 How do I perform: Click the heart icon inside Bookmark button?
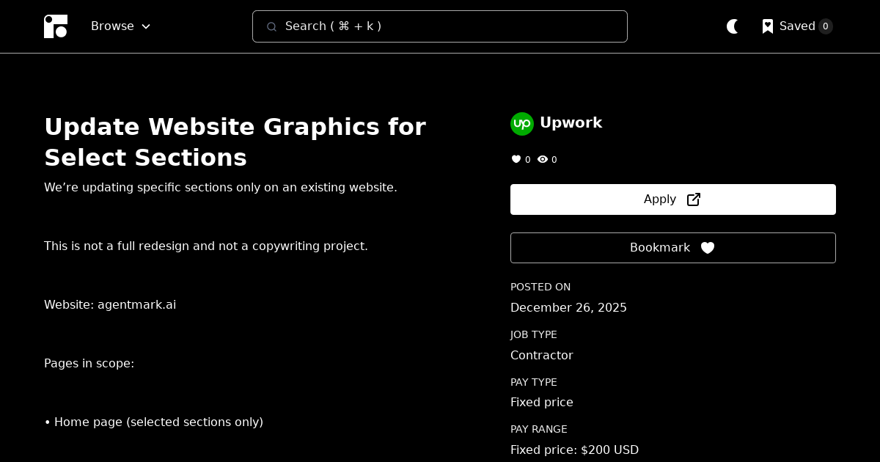coord(708,248)
